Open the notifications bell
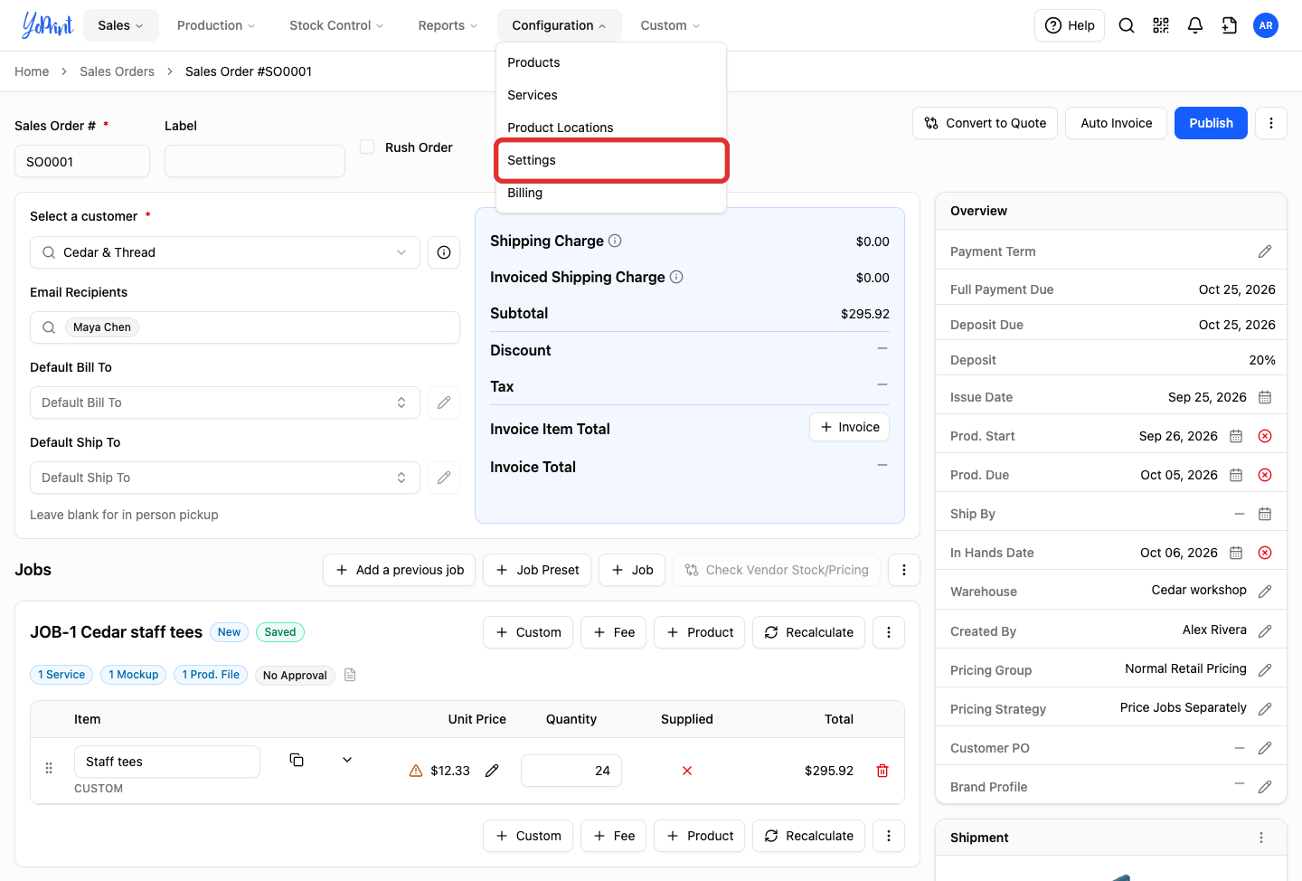Screen dimensions: 1302x881 [1195, 25]
